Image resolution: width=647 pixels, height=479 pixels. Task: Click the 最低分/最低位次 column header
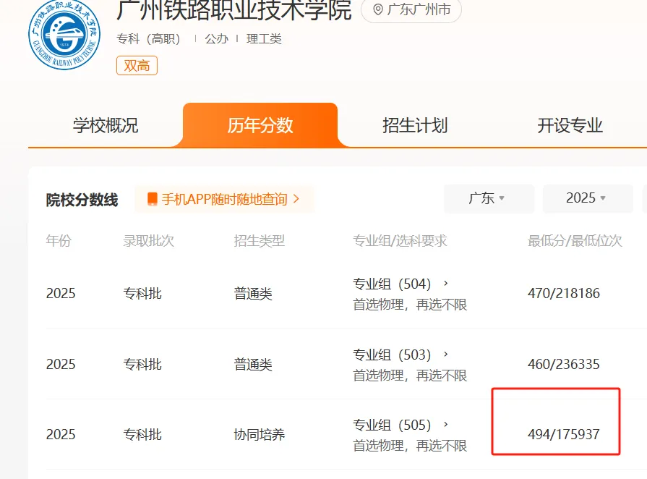(575, 241)
